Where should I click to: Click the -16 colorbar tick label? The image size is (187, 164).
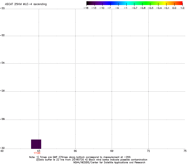pos(86,8)
